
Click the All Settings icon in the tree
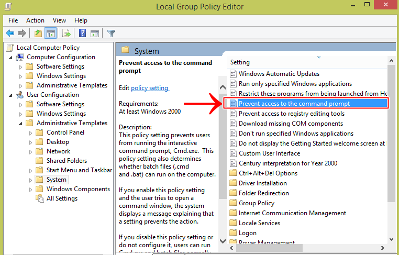pos(40,198)
